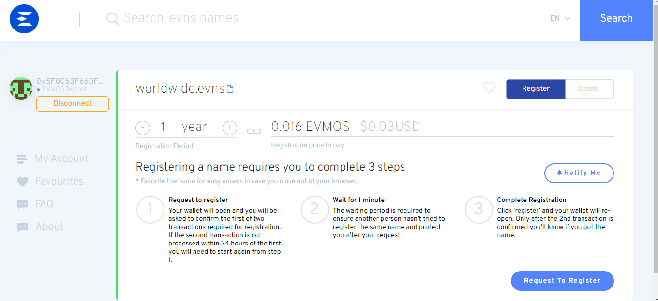Click the blue Search button
658x301 pixels.
[x=616, y=19]
